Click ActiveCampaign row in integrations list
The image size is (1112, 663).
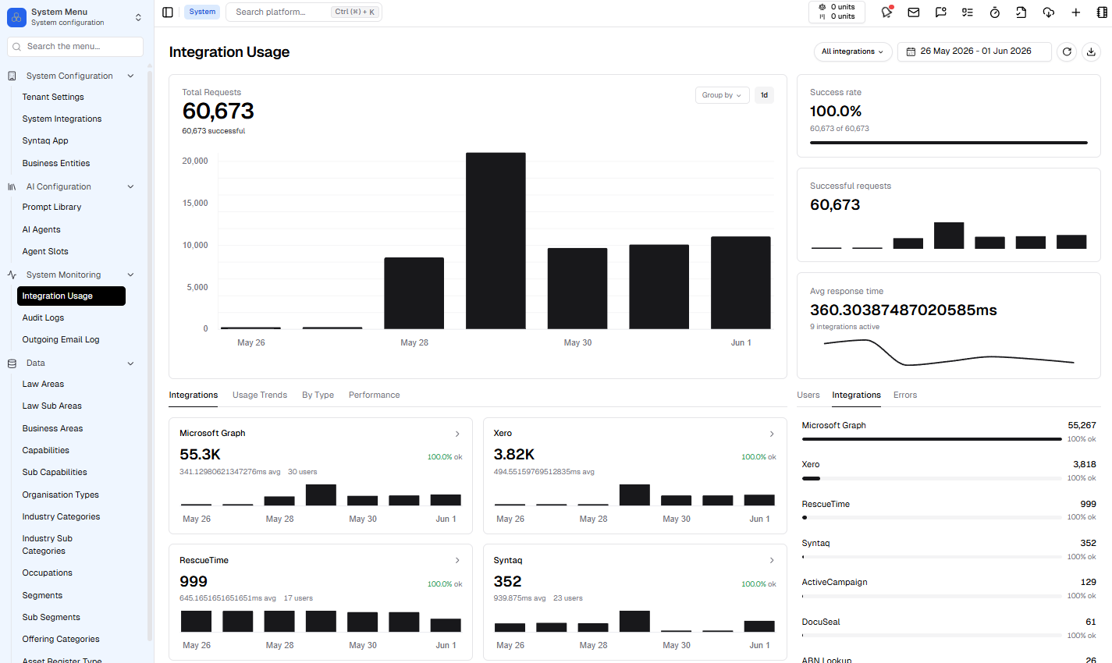pos(949,589)
